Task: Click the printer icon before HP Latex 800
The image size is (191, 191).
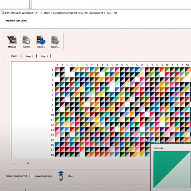Action: point(3,13)
